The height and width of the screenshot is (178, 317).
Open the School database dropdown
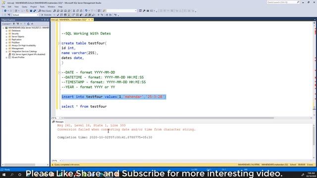coord(38,15)
